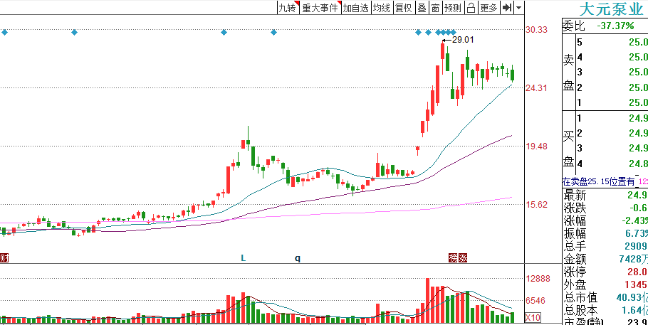This screenshot has width=648, height=325.
Task: Click the 6546 volume axis label
Action: click(x=535, y=301)
